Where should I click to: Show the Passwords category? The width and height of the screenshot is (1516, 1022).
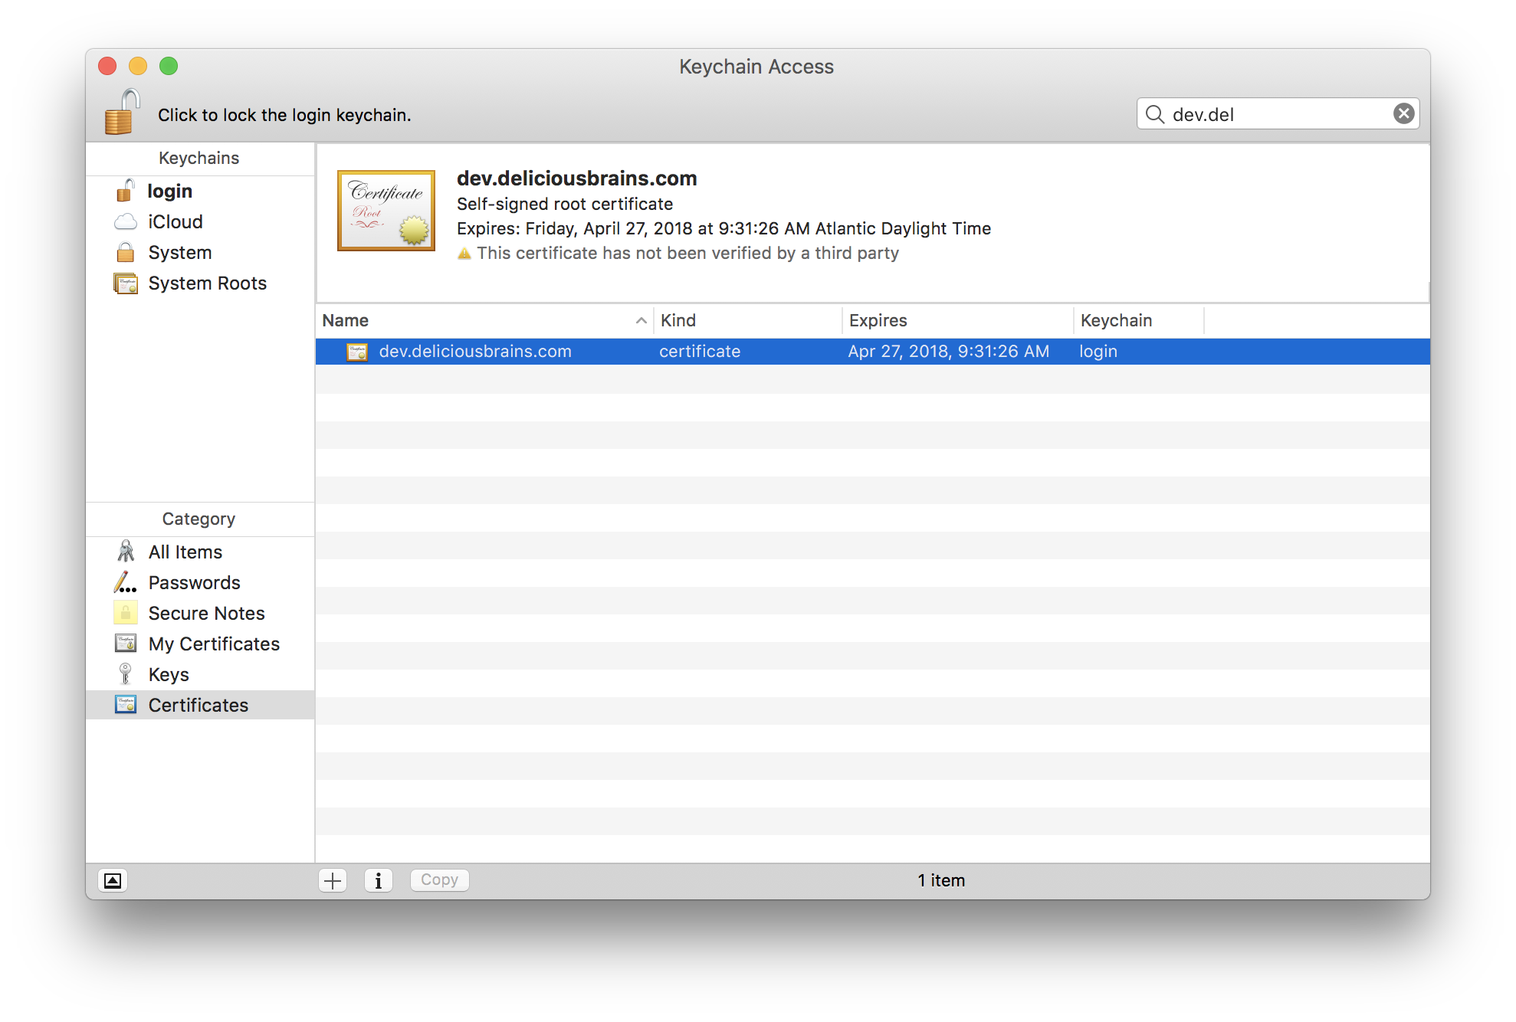[200, 583]
